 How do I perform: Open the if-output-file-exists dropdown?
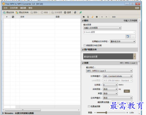coord(123,42)
